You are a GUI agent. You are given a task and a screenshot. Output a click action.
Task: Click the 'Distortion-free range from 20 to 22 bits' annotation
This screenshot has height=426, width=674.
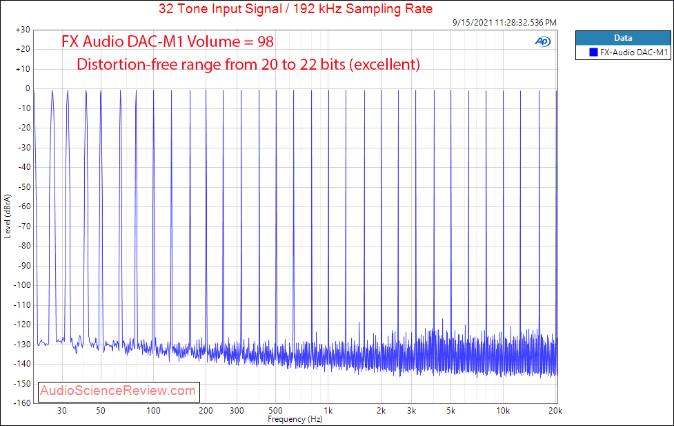coord(248,64)
